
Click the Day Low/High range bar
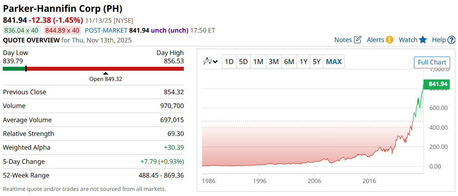click(x=93, y=69)
